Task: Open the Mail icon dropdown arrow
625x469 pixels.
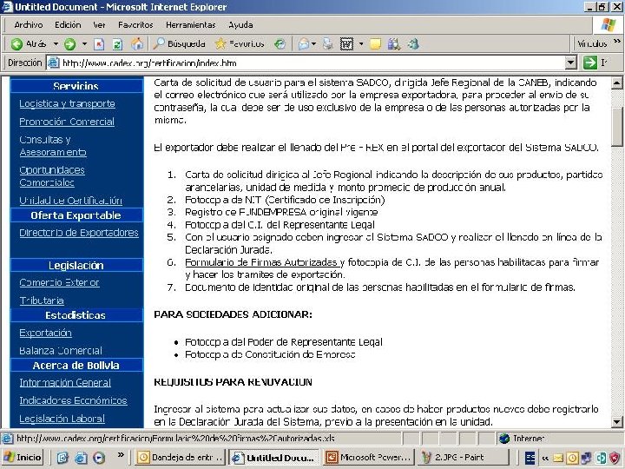Action: click(314, 43)
